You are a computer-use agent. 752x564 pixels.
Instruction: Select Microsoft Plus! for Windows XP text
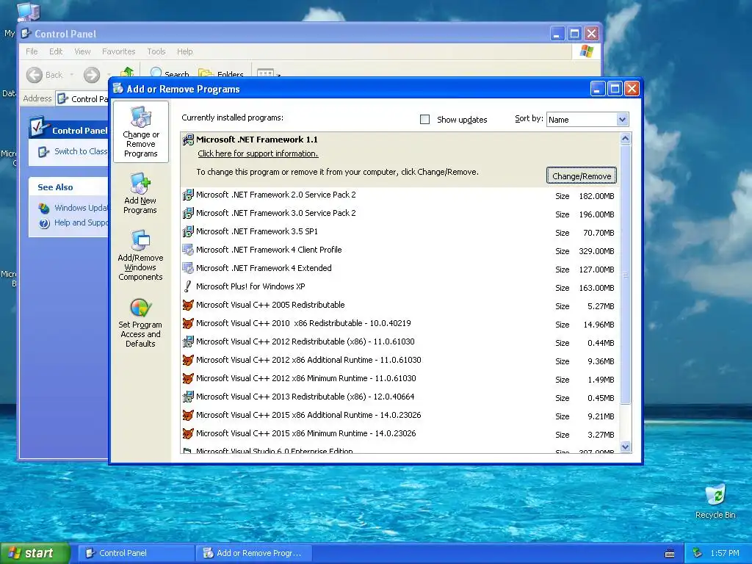coord(250,286)
